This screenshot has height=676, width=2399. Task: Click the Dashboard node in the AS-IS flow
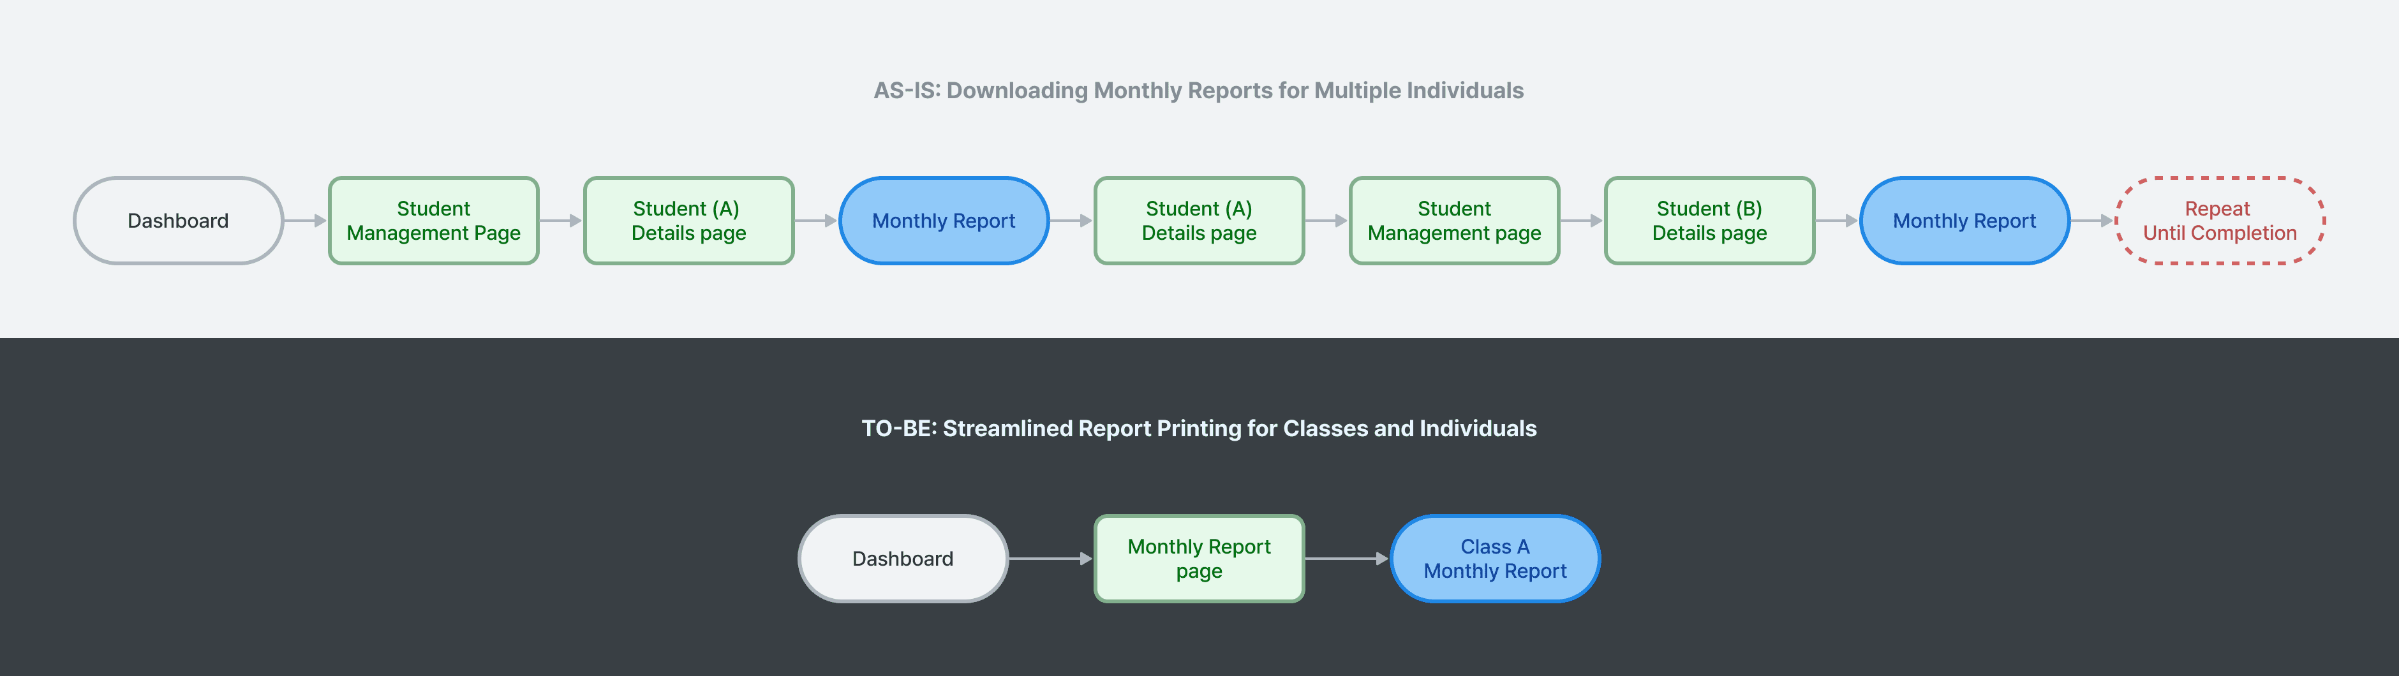pyautogui.click(x=178, y=221)
